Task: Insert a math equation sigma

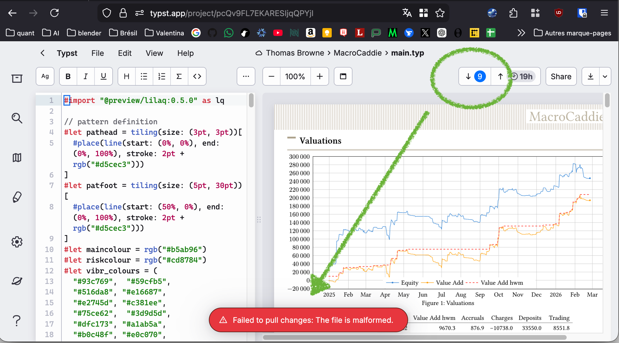Action: pyautogui.click(x=179, y=76)
